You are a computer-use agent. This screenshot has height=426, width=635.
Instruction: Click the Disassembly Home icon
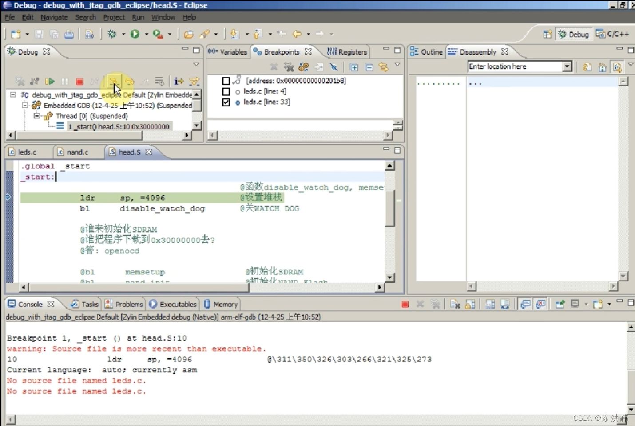pos(602,67)
